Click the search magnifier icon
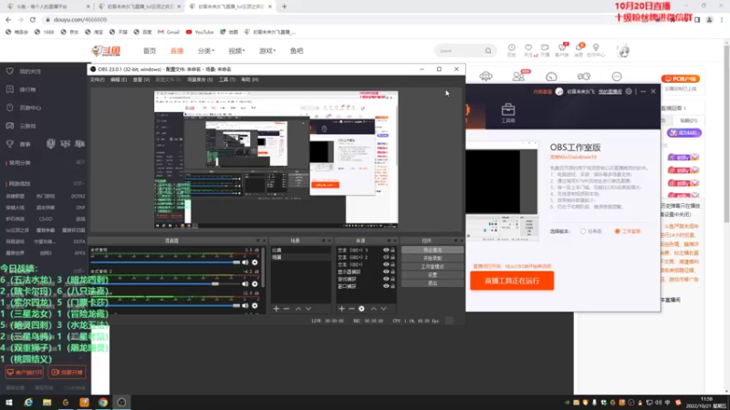 coord(488,51)
